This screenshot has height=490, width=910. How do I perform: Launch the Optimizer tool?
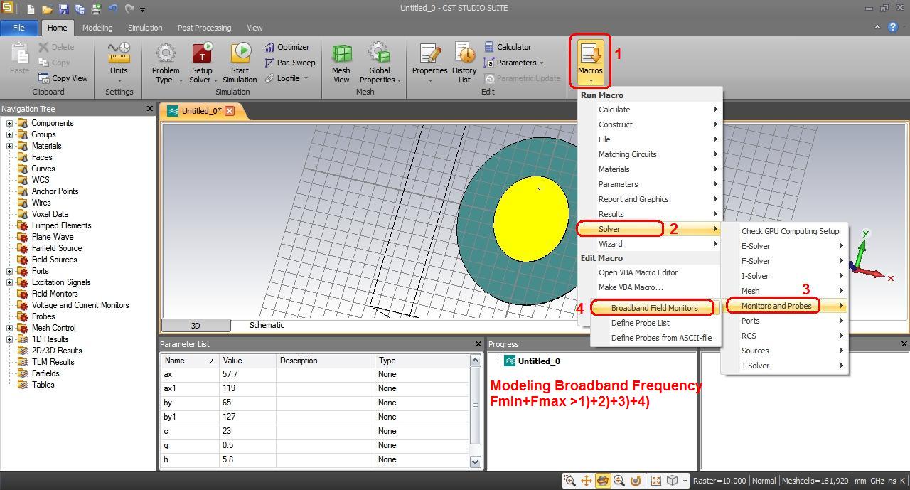coord(287,47)
